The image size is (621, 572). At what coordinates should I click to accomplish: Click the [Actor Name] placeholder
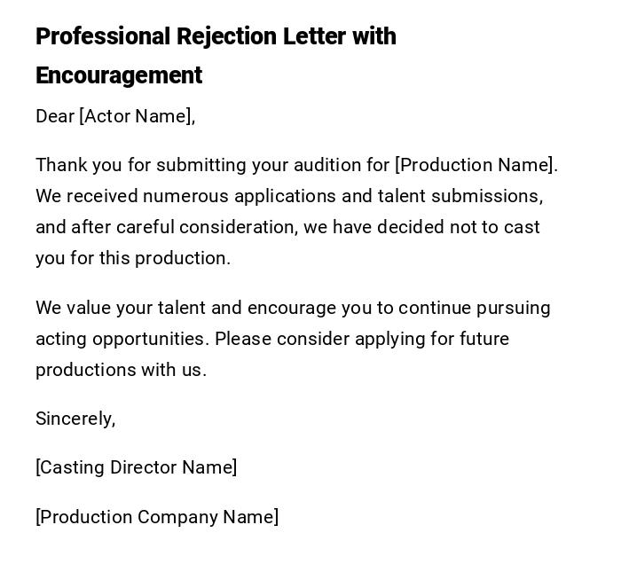pyautogui.click(x=137, y=116)
